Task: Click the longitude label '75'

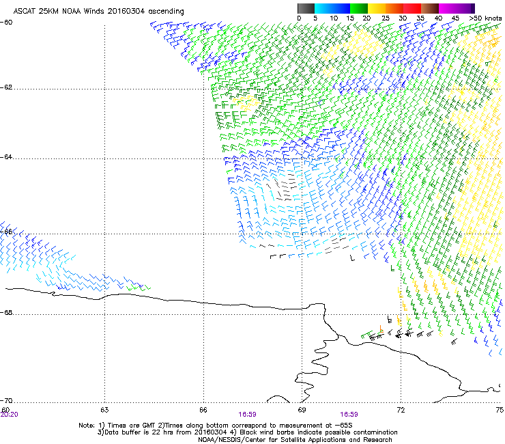Action: (500, 410)
